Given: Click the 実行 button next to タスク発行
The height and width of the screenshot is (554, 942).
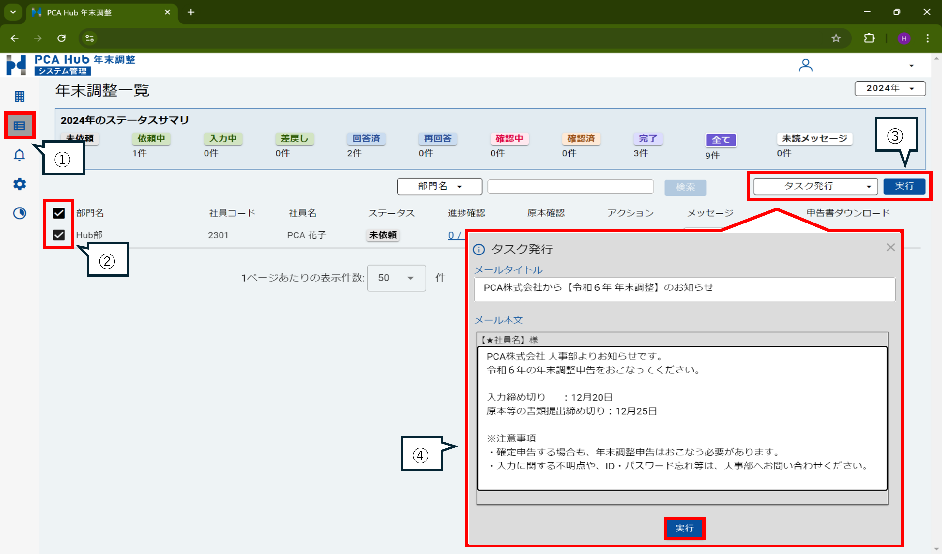Looking at the screenshot, I should point(904,186).
